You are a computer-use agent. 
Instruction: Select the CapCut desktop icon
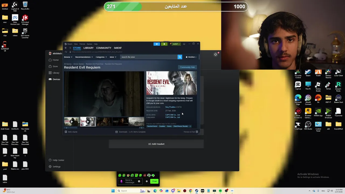tap(298, 85)
